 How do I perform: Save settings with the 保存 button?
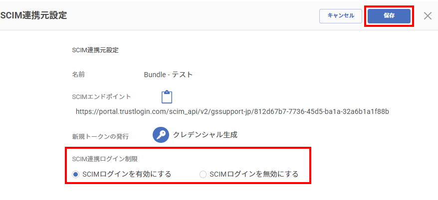pos(389,16)
